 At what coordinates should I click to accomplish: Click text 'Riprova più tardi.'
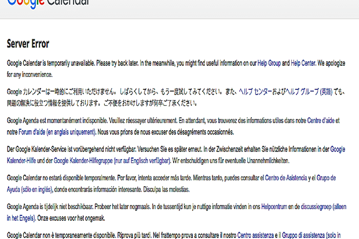coord(134,236)
